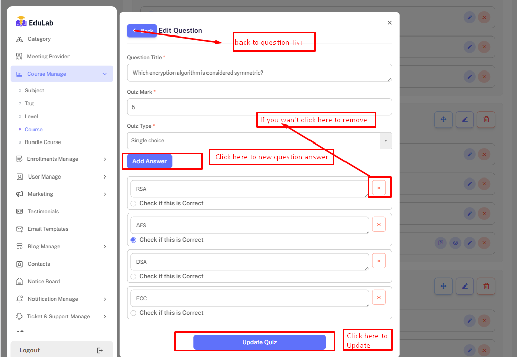The width and height of the screenshot is (517, 357).
Task: Click the Add Answer button
Action: click(150, 161)
